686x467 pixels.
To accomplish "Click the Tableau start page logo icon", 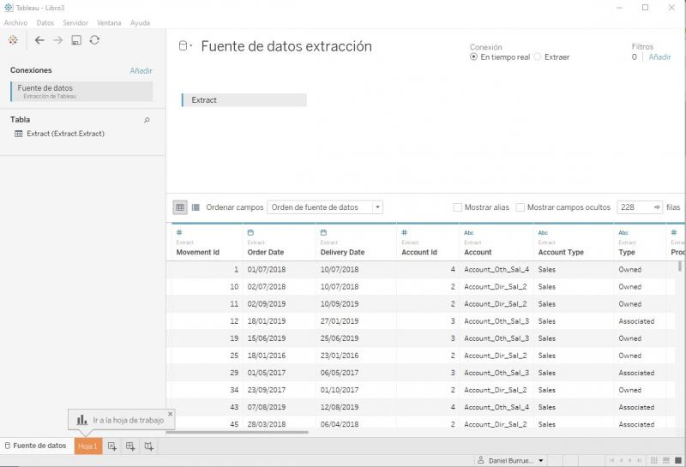I will (13, 40).
